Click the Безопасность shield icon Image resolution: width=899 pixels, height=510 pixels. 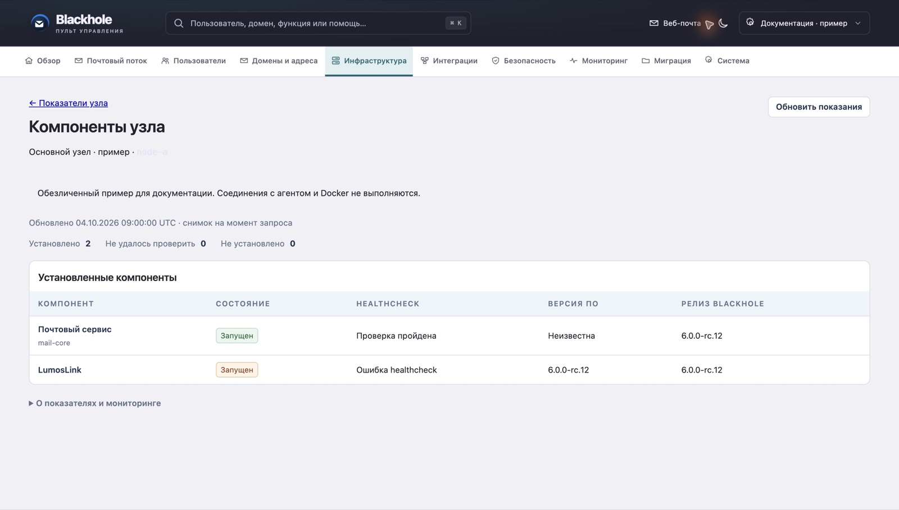tap(496, 61)
